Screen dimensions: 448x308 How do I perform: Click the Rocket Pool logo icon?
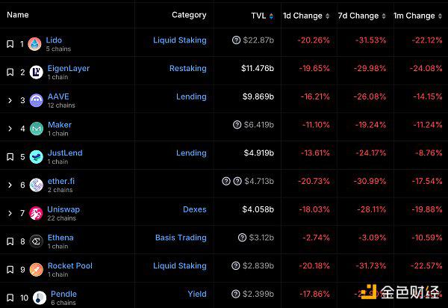point(37,270)
